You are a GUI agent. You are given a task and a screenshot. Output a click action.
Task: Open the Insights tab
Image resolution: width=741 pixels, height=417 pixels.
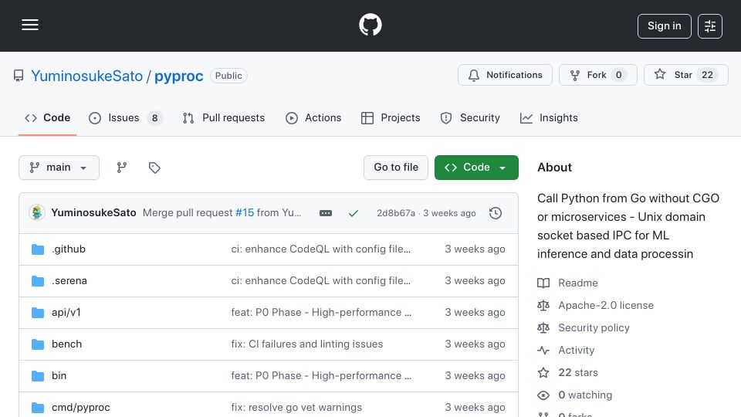549,117
